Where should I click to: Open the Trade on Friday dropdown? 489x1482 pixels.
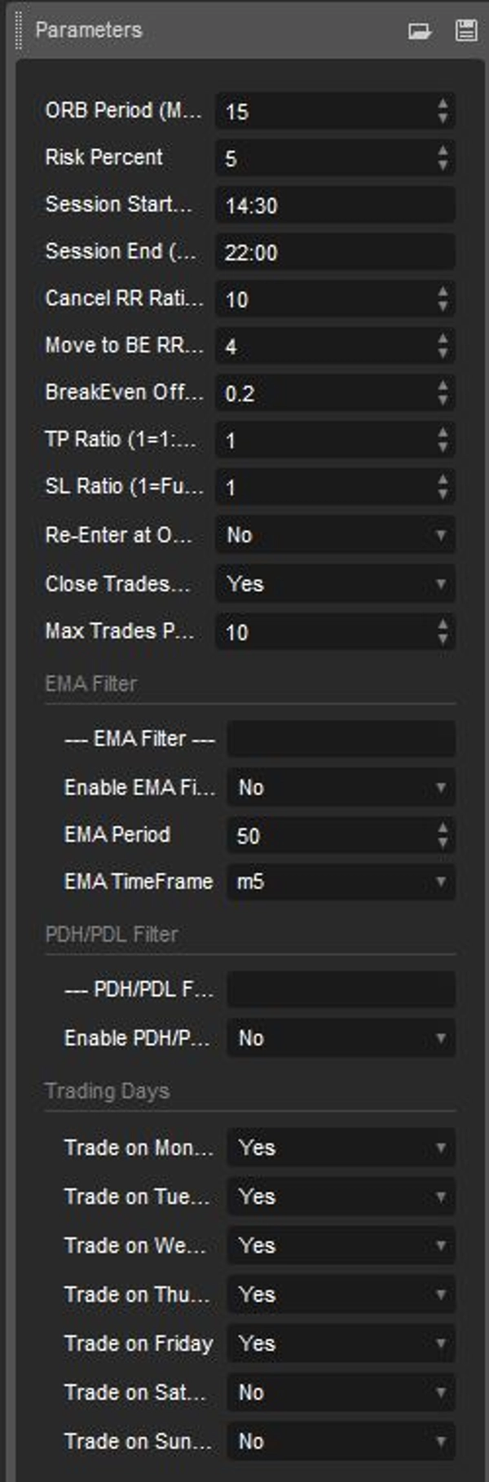click(340, 1343)
